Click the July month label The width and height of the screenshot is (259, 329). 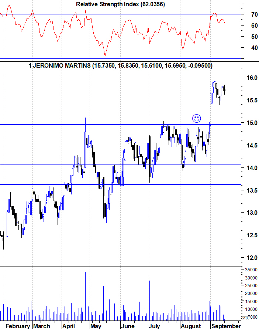point(154,326)
